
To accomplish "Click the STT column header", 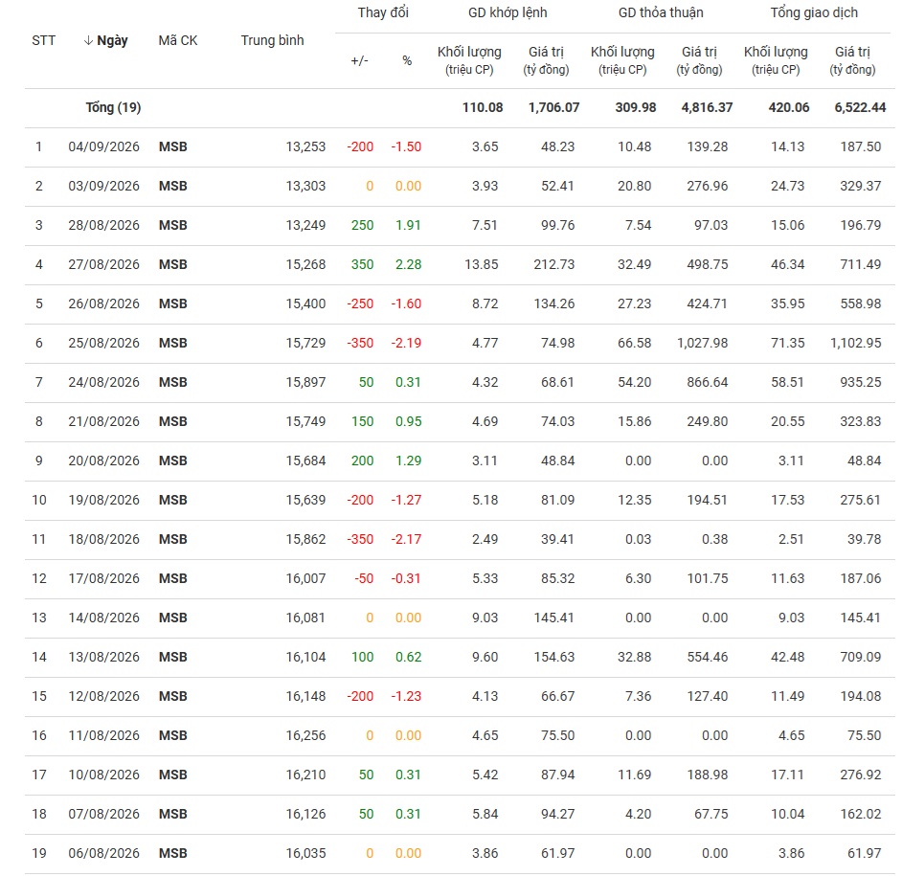I will [44, 40].
